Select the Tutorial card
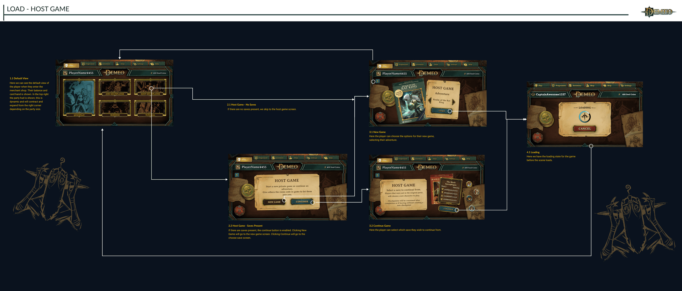This screenshot has width=682, height=291. click(150, 108)
